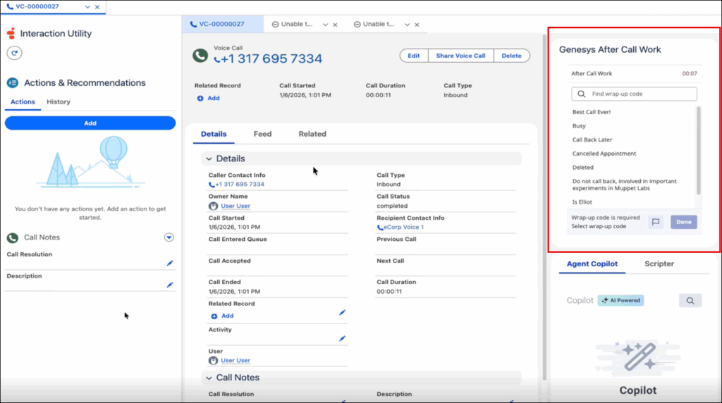The width and height of the screenshot is (722, 403).
Task: Open dropdown on second Unable t... subtab
Action: 407,25
